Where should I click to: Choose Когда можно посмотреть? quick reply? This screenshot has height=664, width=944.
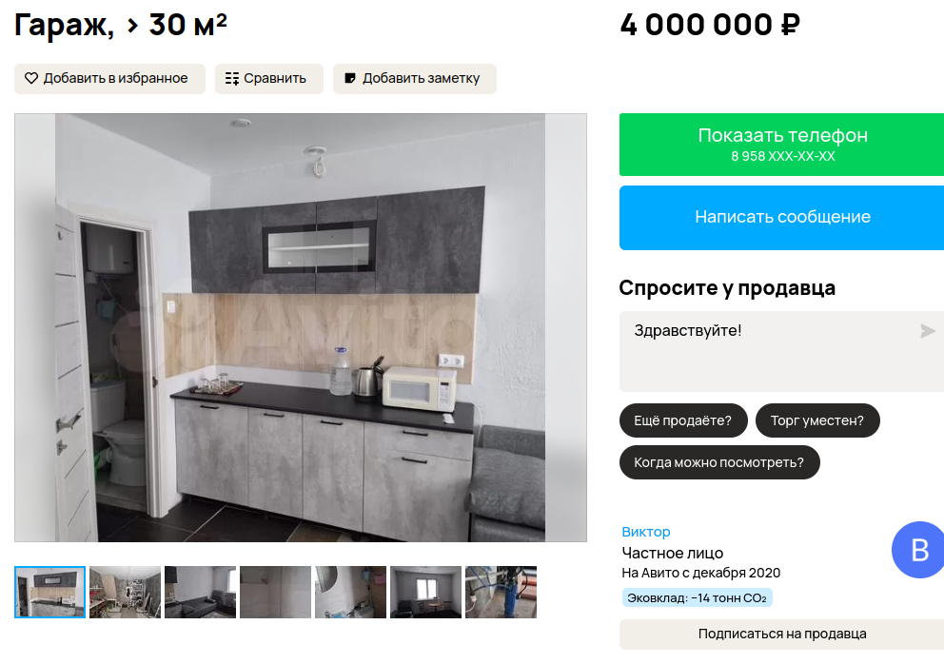tap(719, 462)
